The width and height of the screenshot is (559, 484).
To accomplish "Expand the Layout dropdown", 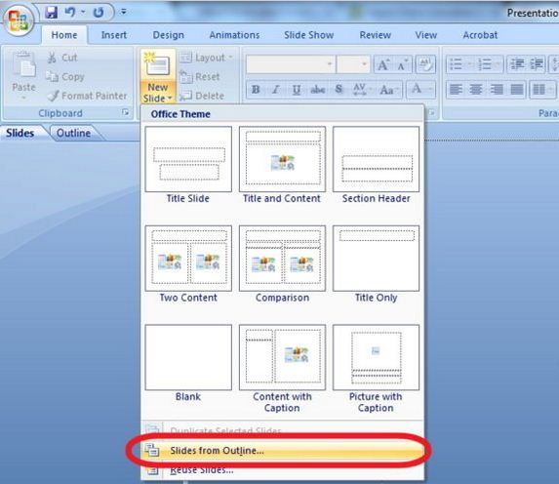I will (x=206, y=58).
